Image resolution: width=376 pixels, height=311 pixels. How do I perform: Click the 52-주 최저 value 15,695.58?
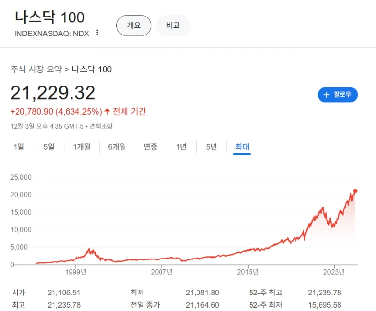point(324,305)
